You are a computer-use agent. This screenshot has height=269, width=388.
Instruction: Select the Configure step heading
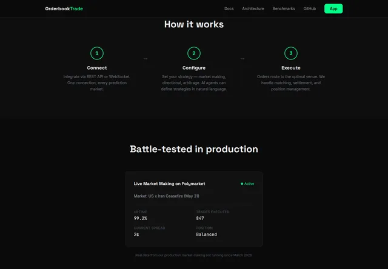(194, 68)
